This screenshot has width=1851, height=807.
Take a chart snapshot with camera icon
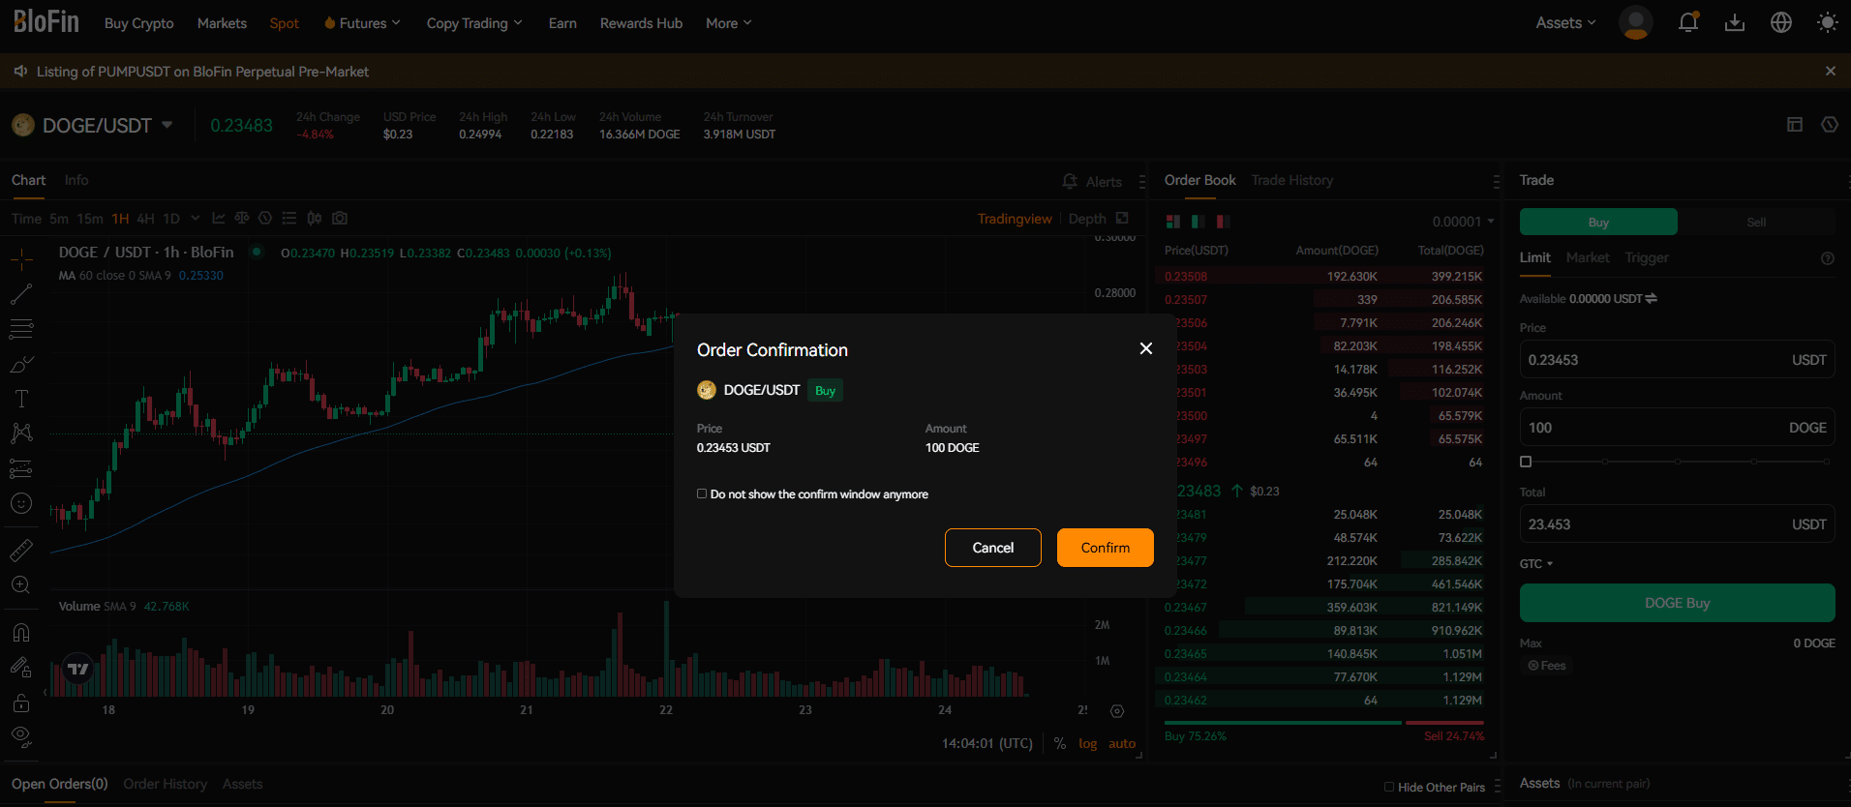click(340, 219)
